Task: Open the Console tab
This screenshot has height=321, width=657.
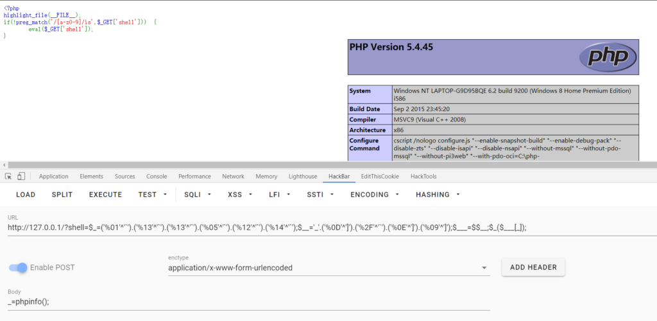Action: (x=157, y=177)
